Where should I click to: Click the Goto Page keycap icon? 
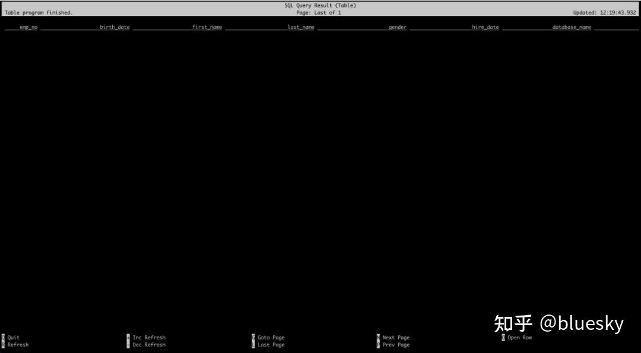coord(253,337)
